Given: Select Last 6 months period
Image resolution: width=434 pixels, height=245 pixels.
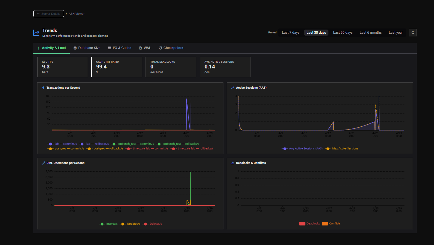Looking at the screenshot, I should [x=371, y=33].
